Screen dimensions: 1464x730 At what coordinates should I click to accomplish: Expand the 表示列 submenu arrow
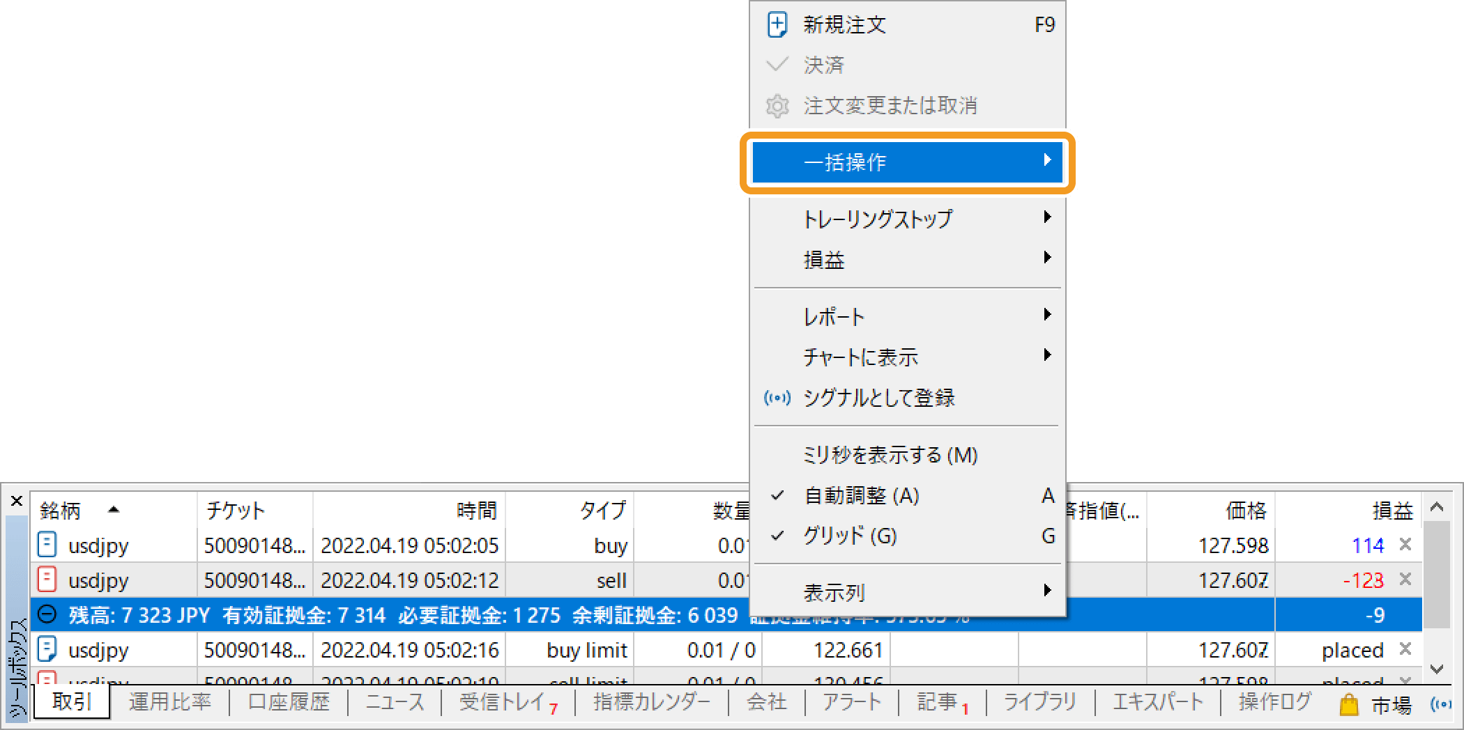click(x=1047, y=591)
